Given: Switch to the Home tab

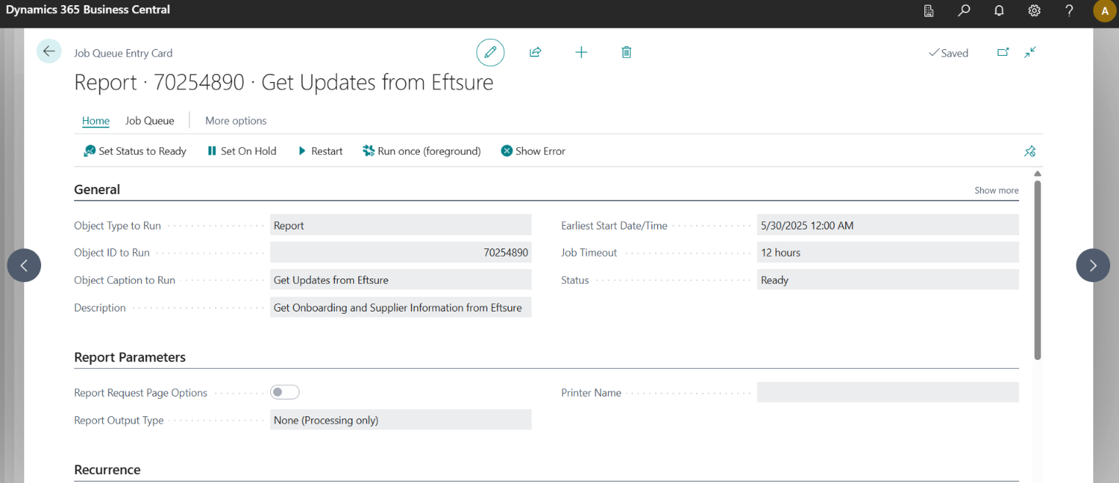Looking at the screenshot, I should [95, 121].
